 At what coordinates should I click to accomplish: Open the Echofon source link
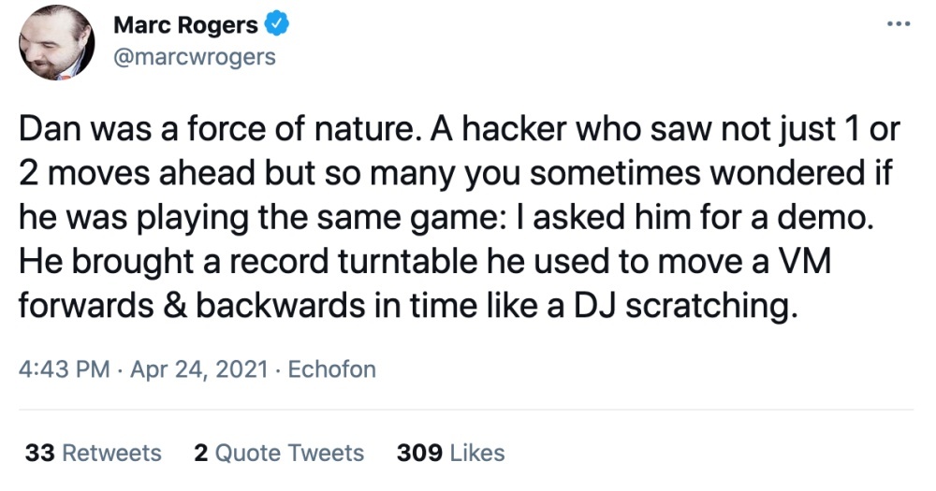(x=331, y=368)
